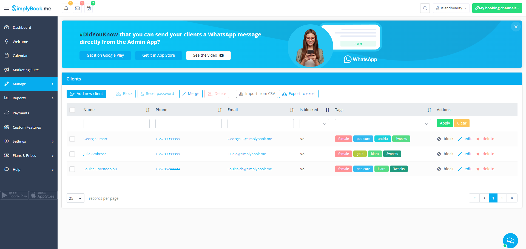Click Get it in App Store banner button

(158, 55)
